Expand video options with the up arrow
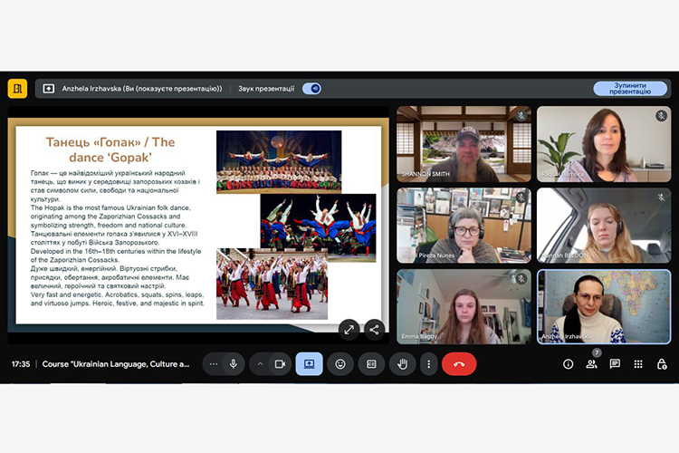 click(260, 363)
